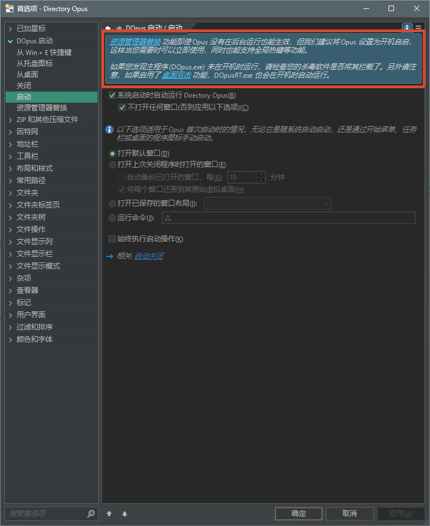The width and height of the screenshot is (430, 526).
Task: Follow the 自动关闭 related link
Action: coord(149,256)
